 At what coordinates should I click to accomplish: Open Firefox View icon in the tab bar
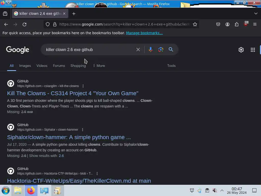point(5,14)
